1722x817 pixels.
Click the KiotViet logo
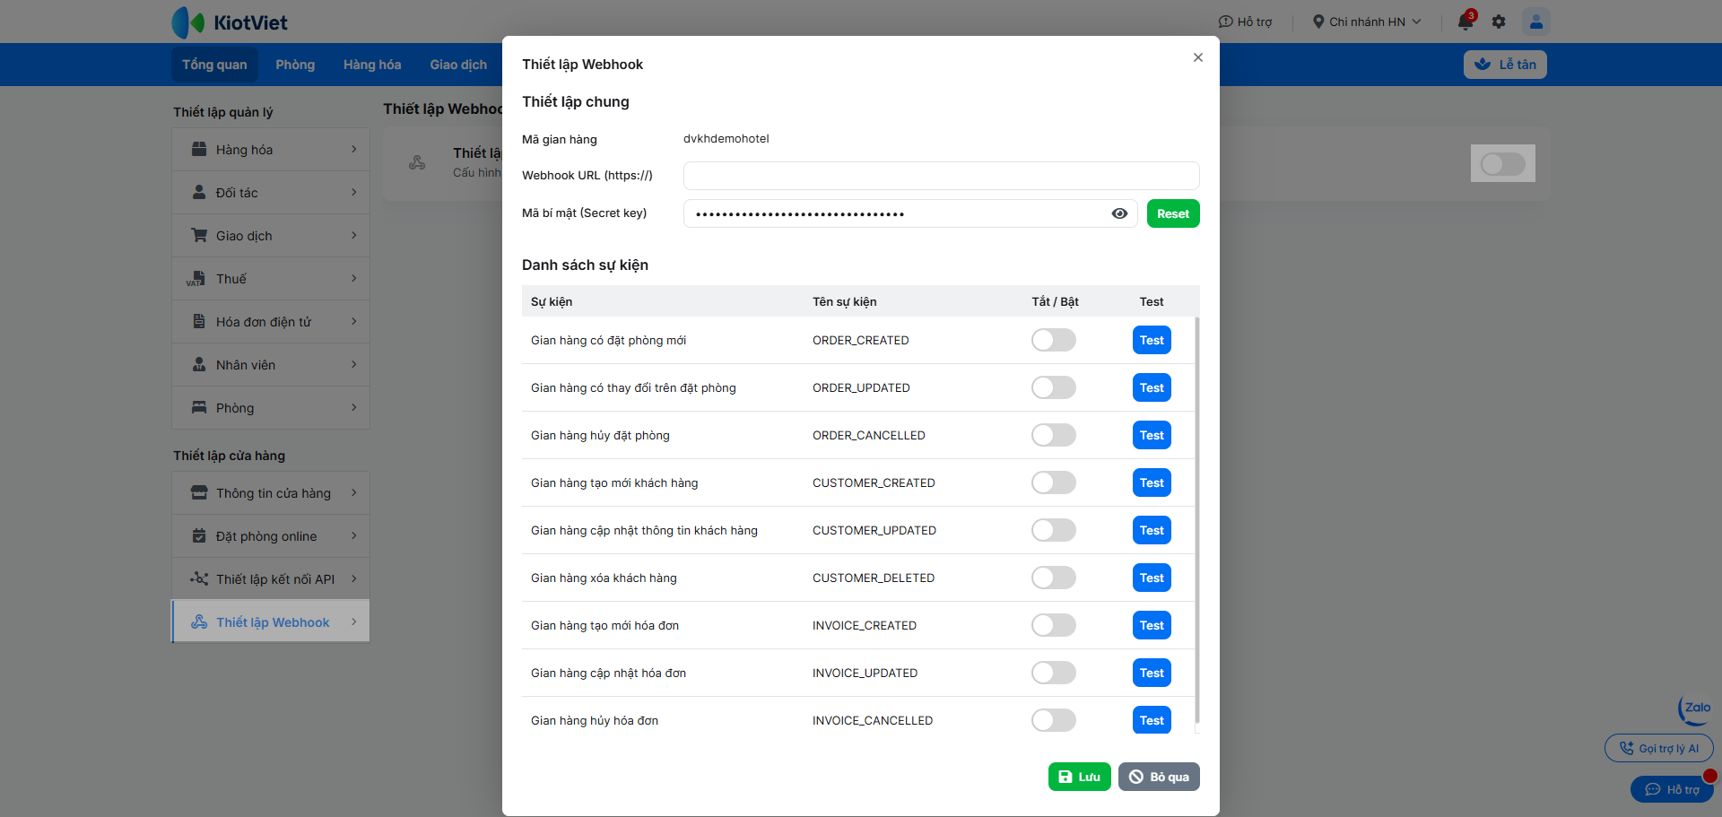(230, 22)
